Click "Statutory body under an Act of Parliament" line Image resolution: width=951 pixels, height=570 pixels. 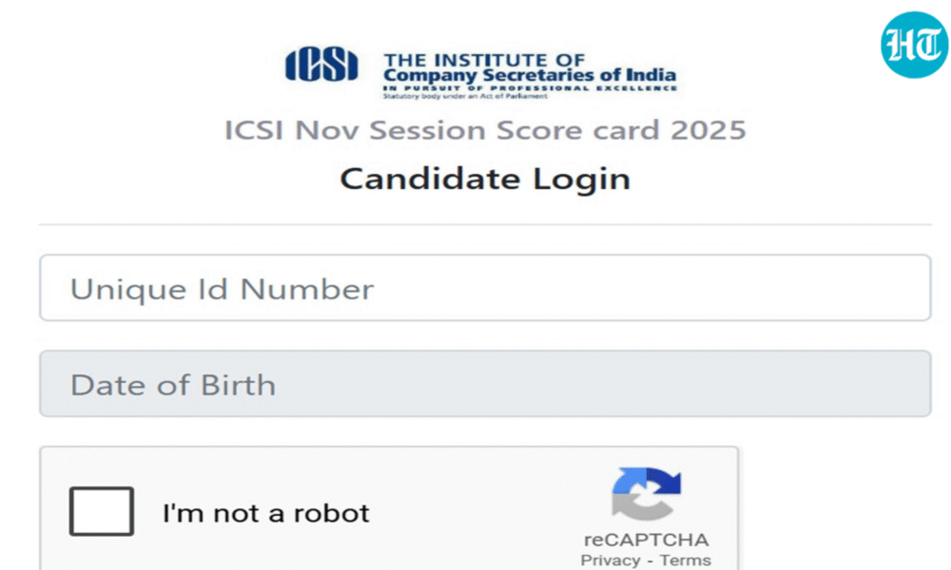point(465,96)
